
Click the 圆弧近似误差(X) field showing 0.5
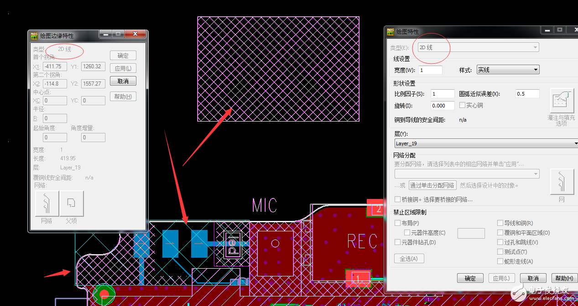pyautogui.click(x=527, y=94)
